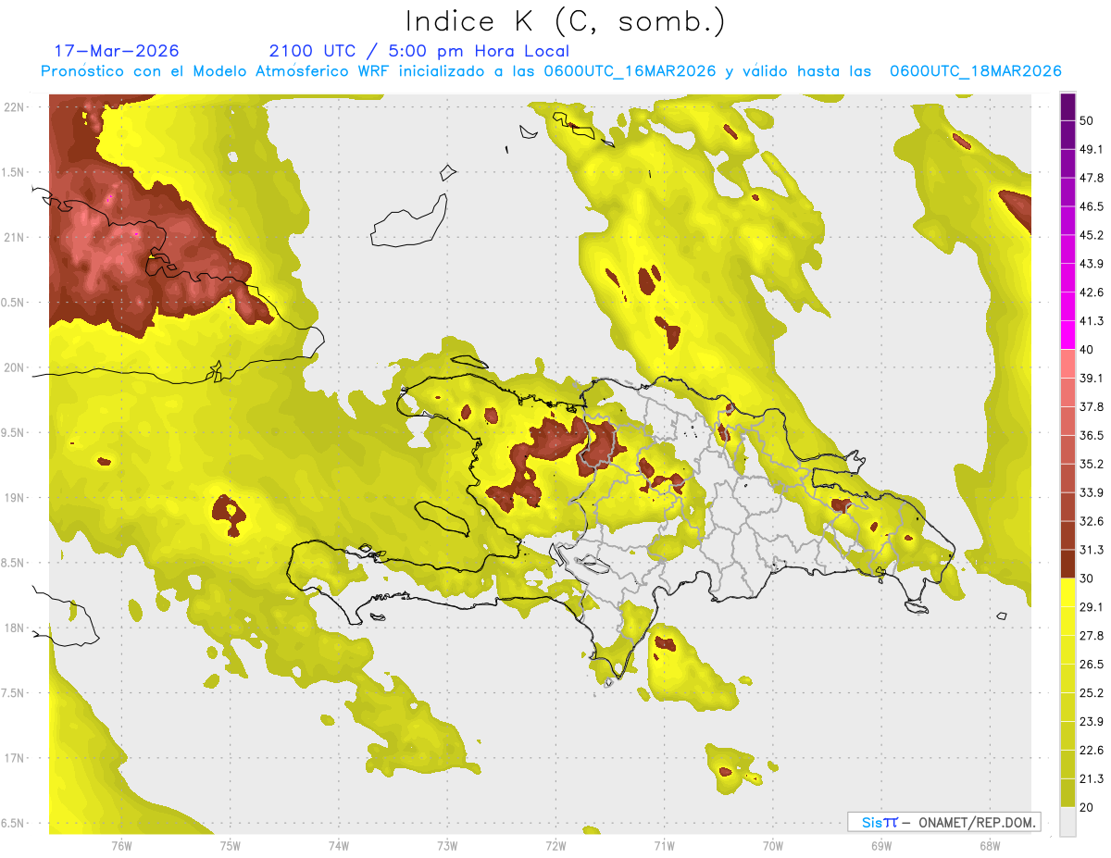The image size is (1111, 858).
Task: Click the 74W longitude label
Action: 339,846
